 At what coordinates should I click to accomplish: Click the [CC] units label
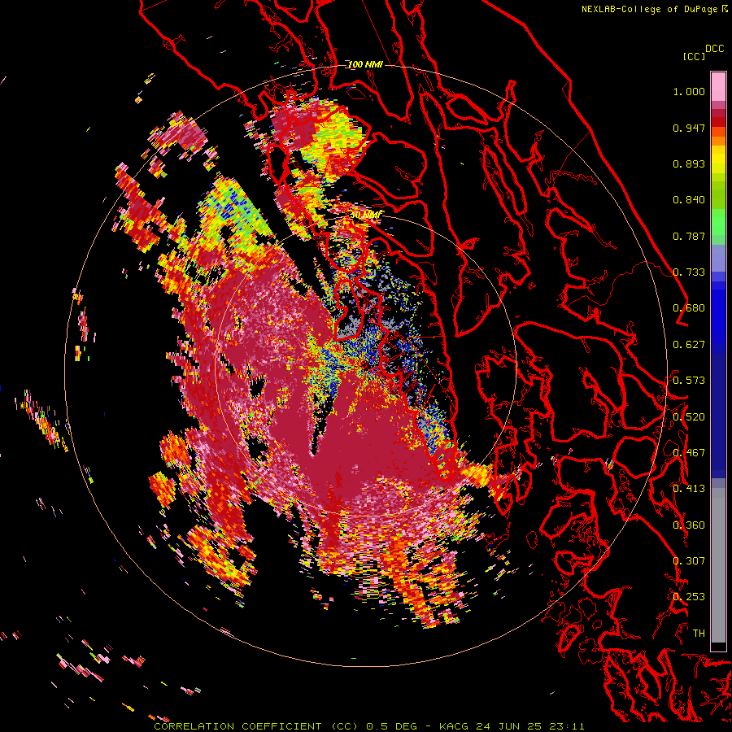(x=694, y=56)
